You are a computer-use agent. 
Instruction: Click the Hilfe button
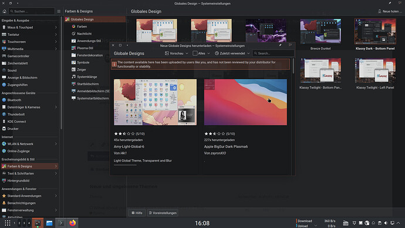point(137,213)
